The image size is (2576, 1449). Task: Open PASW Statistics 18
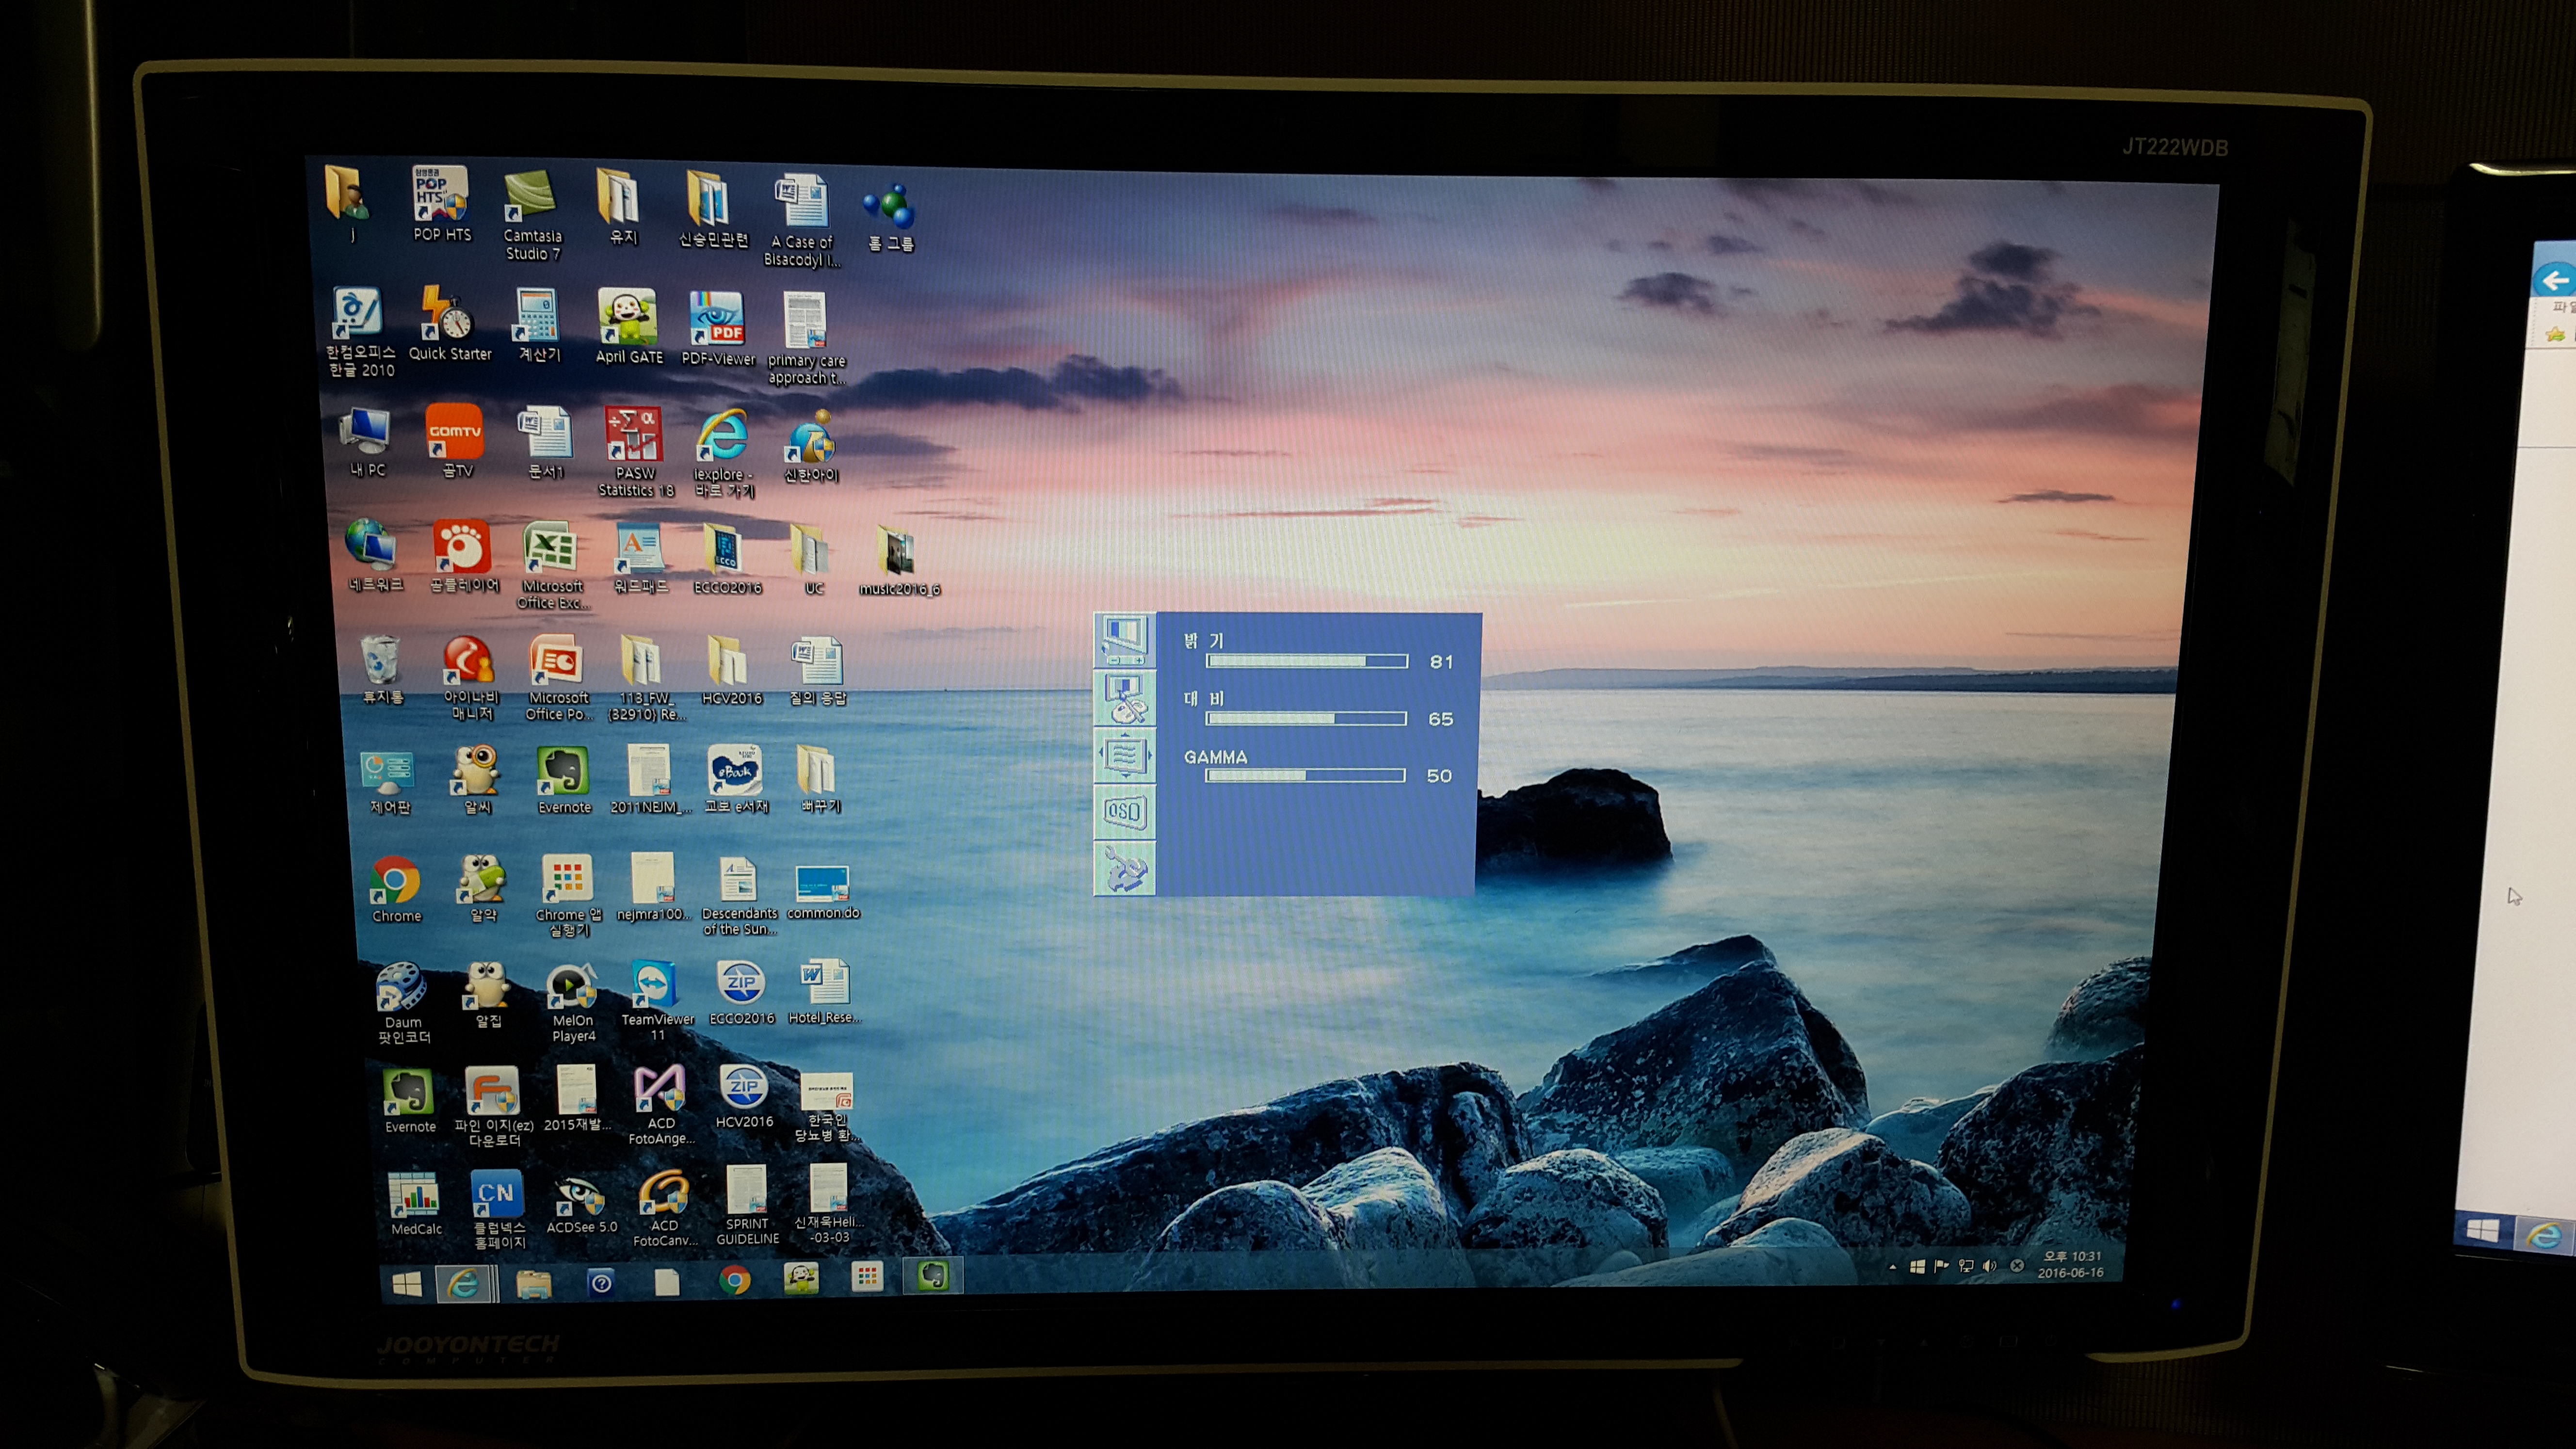coord(635,451)
